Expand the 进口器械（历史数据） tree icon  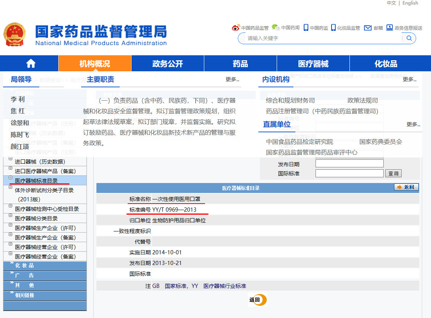pos(10,159)
